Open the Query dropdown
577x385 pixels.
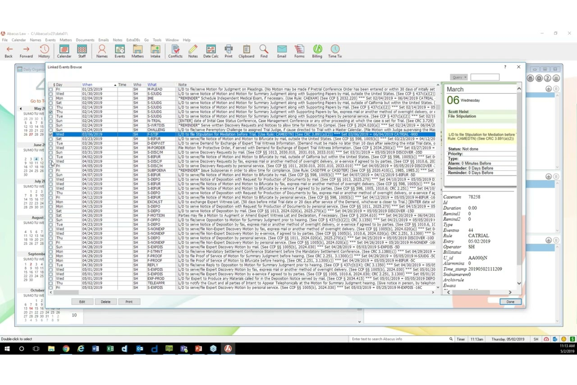[459, 77]
